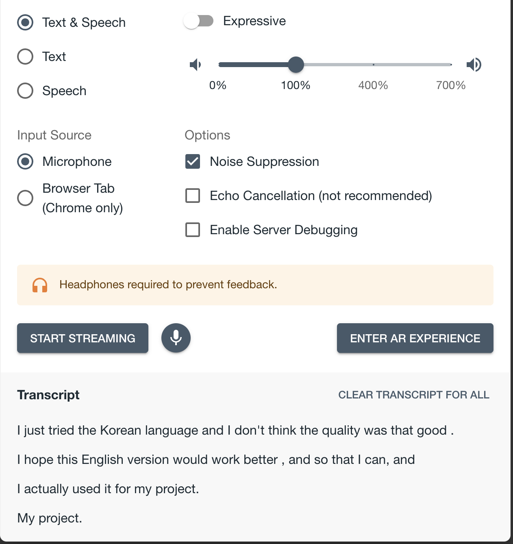
Task: Click the headphones icon in the warning banner
Action: (x=40, y=285)
